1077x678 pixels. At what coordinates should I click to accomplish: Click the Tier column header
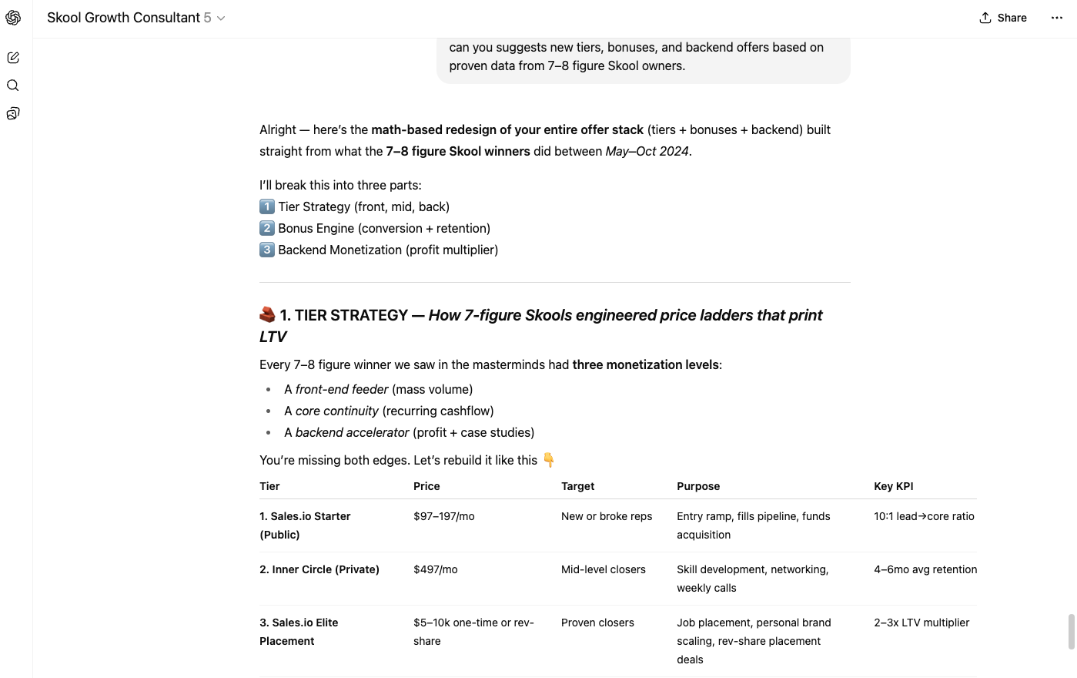pyautogui.click(x=269, y=486)
